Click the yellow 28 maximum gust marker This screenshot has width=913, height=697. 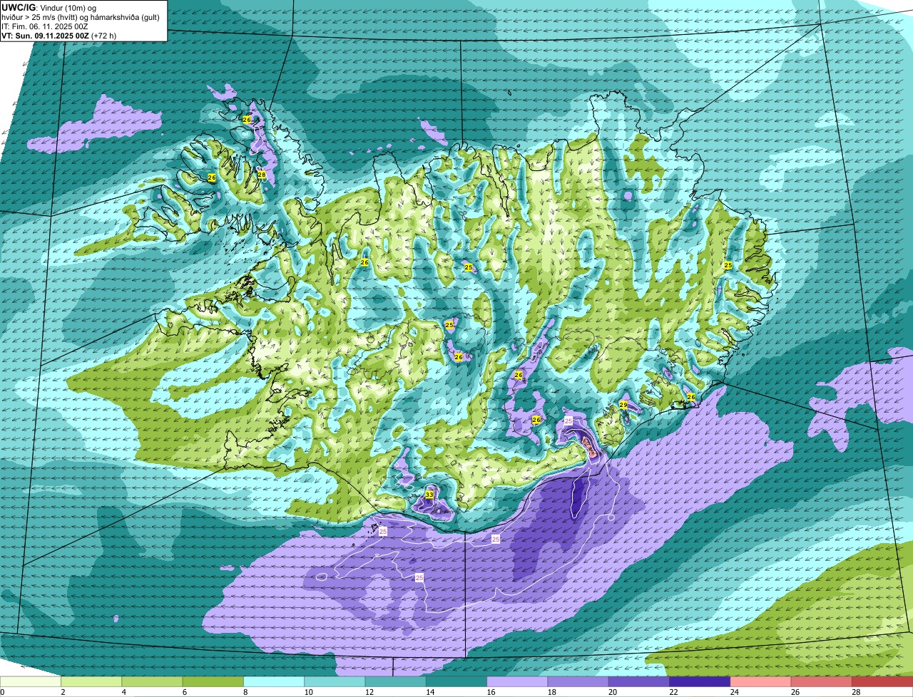[x=262, y=175]
